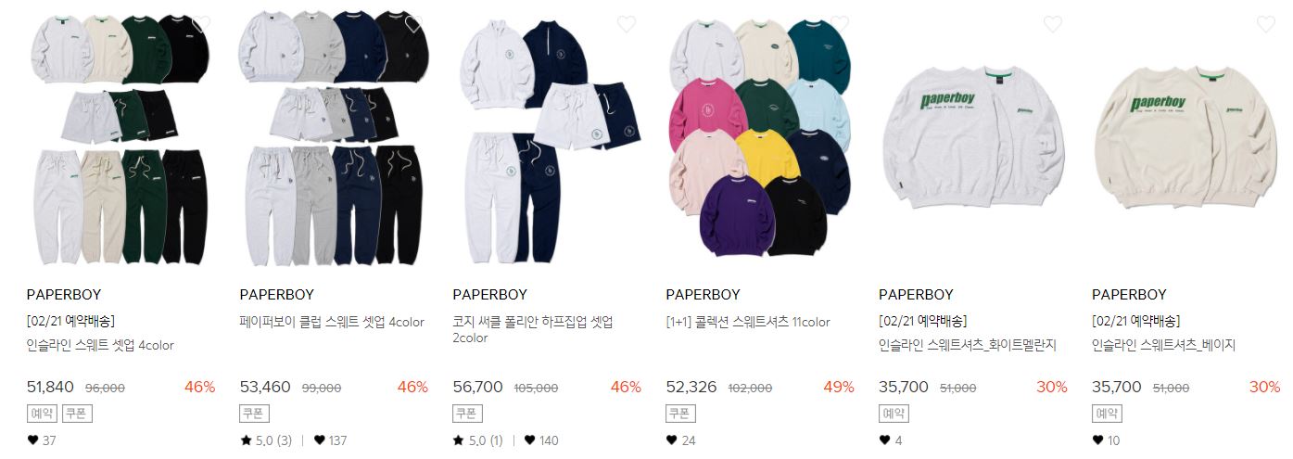
Task: Favorite the 콜렉션 스웨트셔츠 11color product
Action: coord(840,24)
